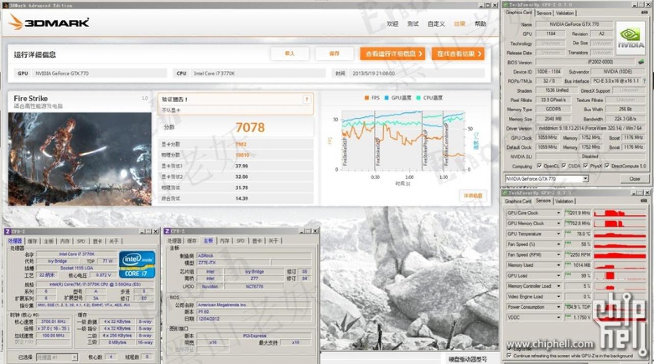Open the GPU Load sensor dropdown
Image resolution: width=654 pixels, height=364 pixels.
pyautogui.click(x=558, y=276)
